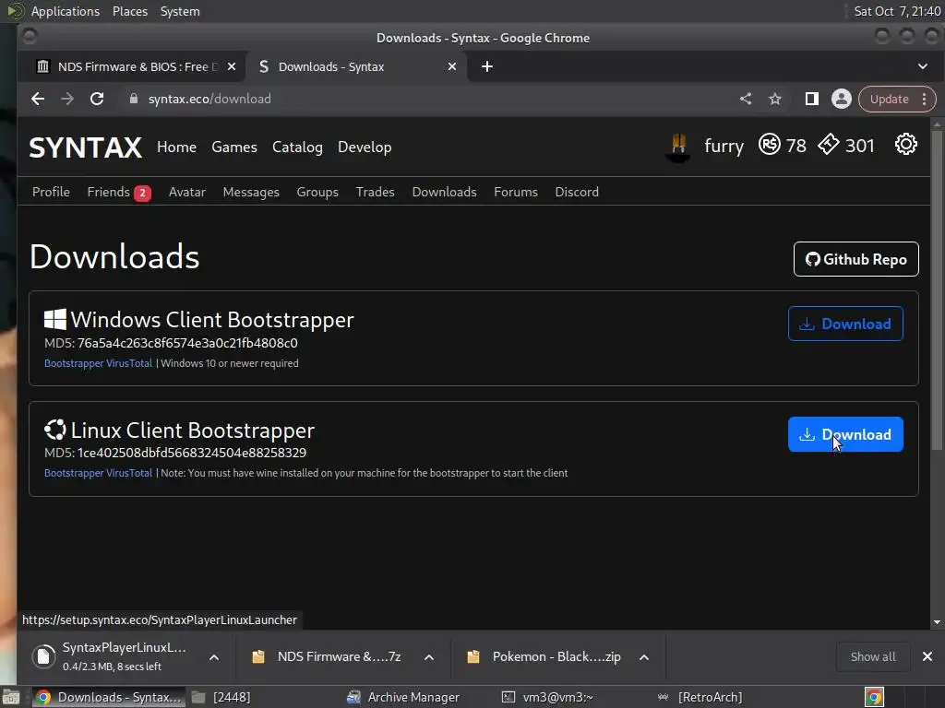Screen dimensions: 945x708
Task: Download the Linux Client Bootstrapper
Action: pyautogui.click(x=845, y=434)
